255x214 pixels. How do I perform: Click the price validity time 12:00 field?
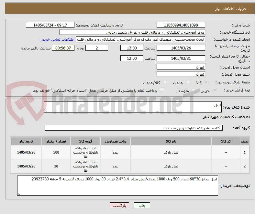click(x=132, y=58)
